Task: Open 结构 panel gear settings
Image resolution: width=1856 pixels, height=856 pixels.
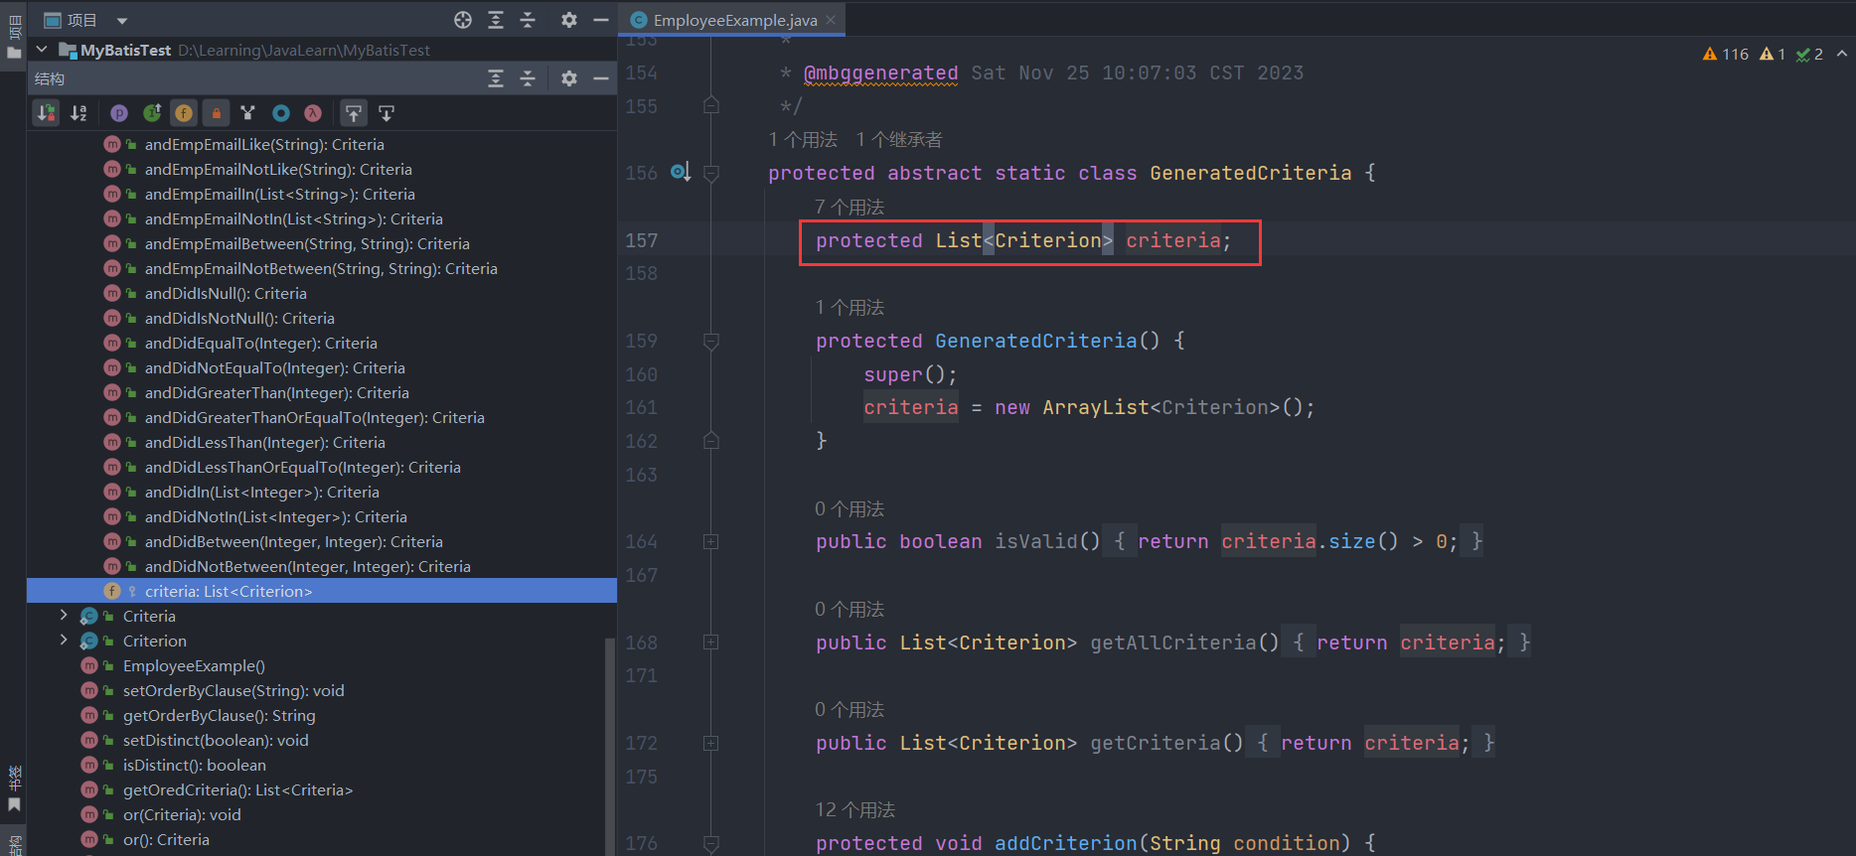Action: (569, 78)
